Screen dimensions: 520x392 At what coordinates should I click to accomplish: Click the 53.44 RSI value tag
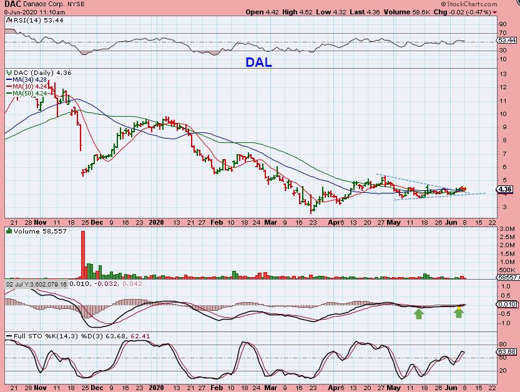(507, 40)
